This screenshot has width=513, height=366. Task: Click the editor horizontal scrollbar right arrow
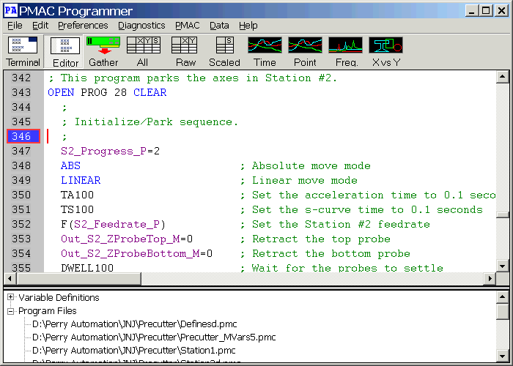click(x=489, y=279)
